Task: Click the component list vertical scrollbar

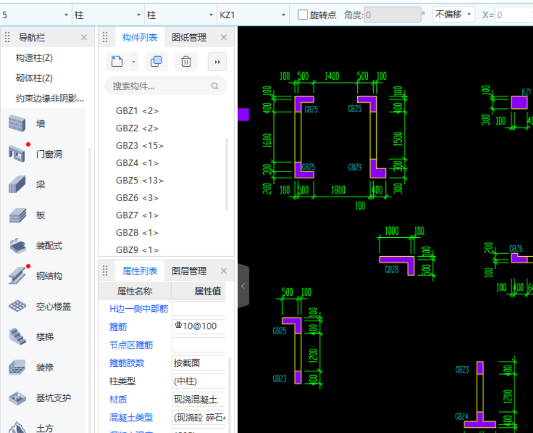Action: point(226,174)
